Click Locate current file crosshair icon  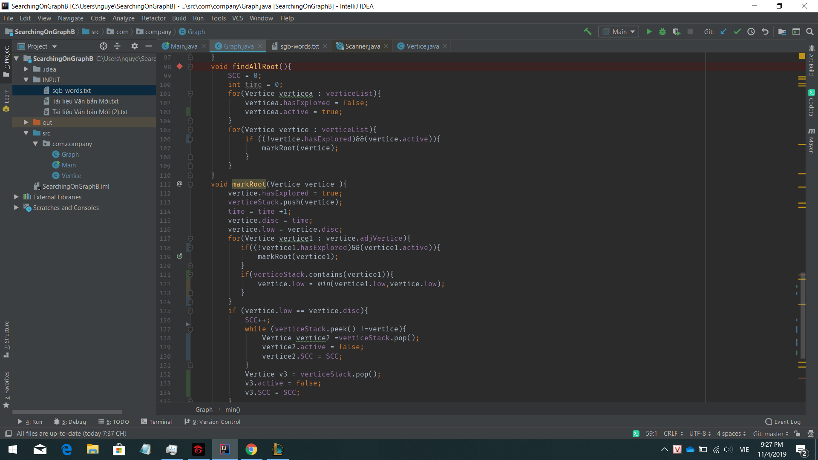(x=104, y=46)
